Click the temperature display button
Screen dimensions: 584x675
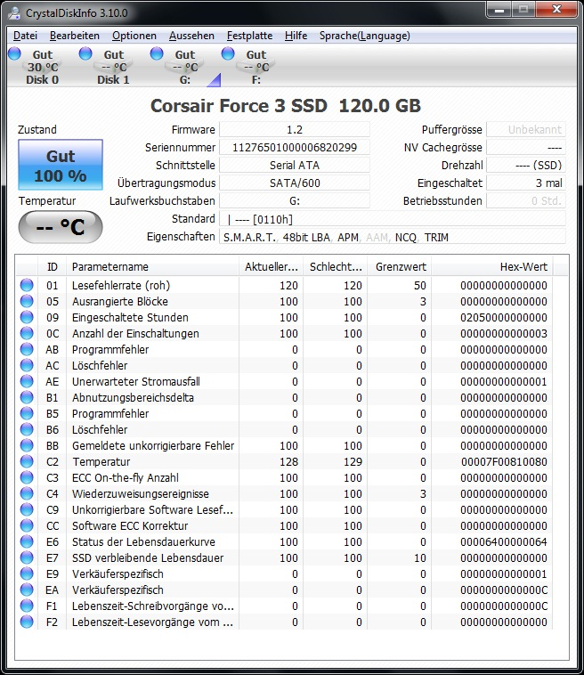pos(61,227)
